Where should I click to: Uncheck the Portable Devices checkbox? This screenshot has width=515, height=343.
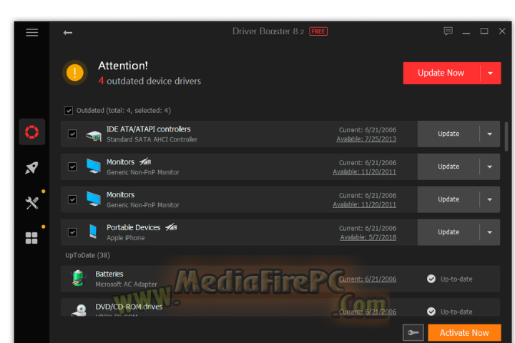(72, 232)
